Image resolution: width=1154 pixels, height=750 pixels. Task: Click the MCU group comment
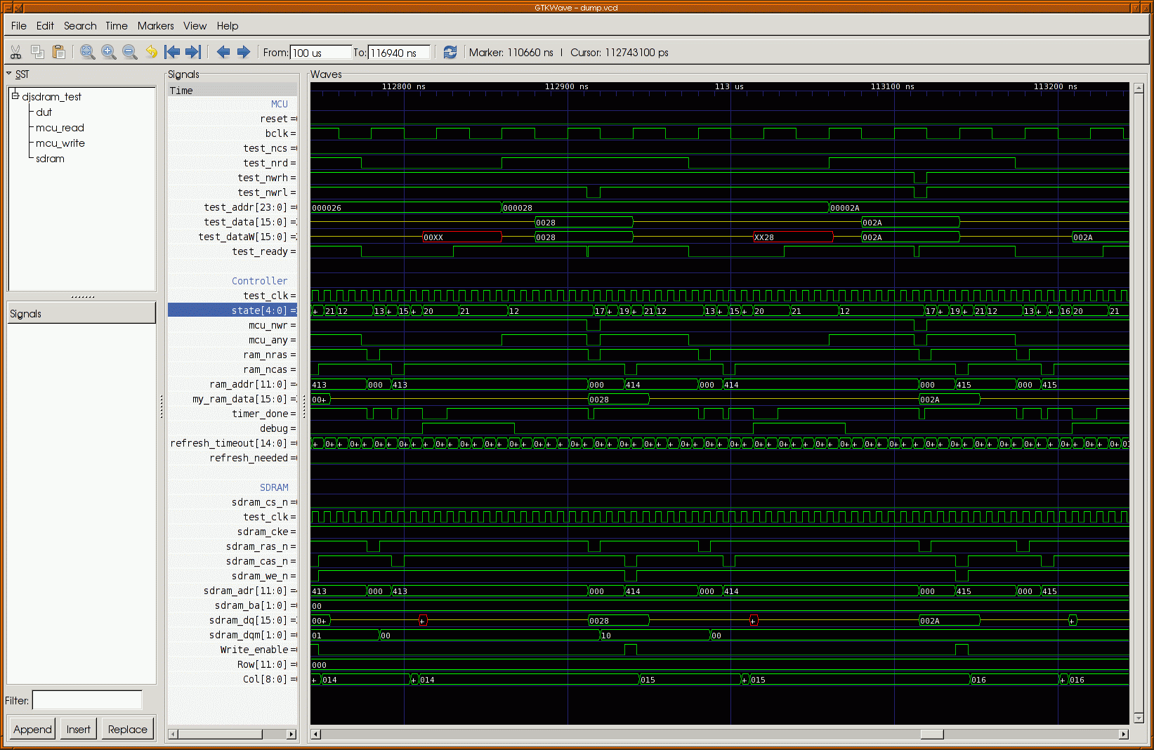point(280,104)
